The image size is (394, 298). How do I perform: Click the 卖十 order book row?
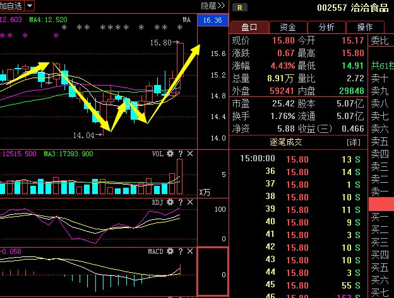coord(381,78)
